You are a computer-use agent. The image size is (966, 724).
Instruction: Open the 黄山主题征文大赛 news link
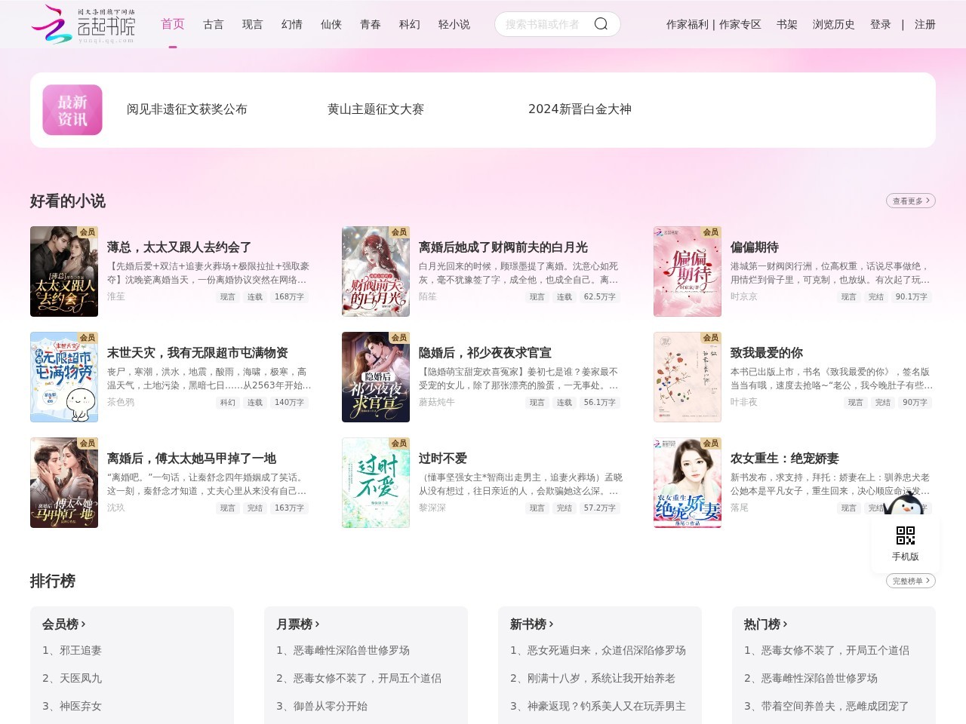(x=376, y=109)
